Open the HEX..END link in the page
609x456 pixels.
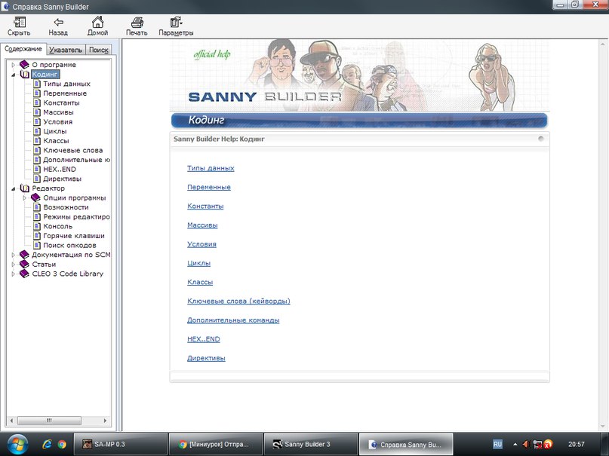point(204,339)
